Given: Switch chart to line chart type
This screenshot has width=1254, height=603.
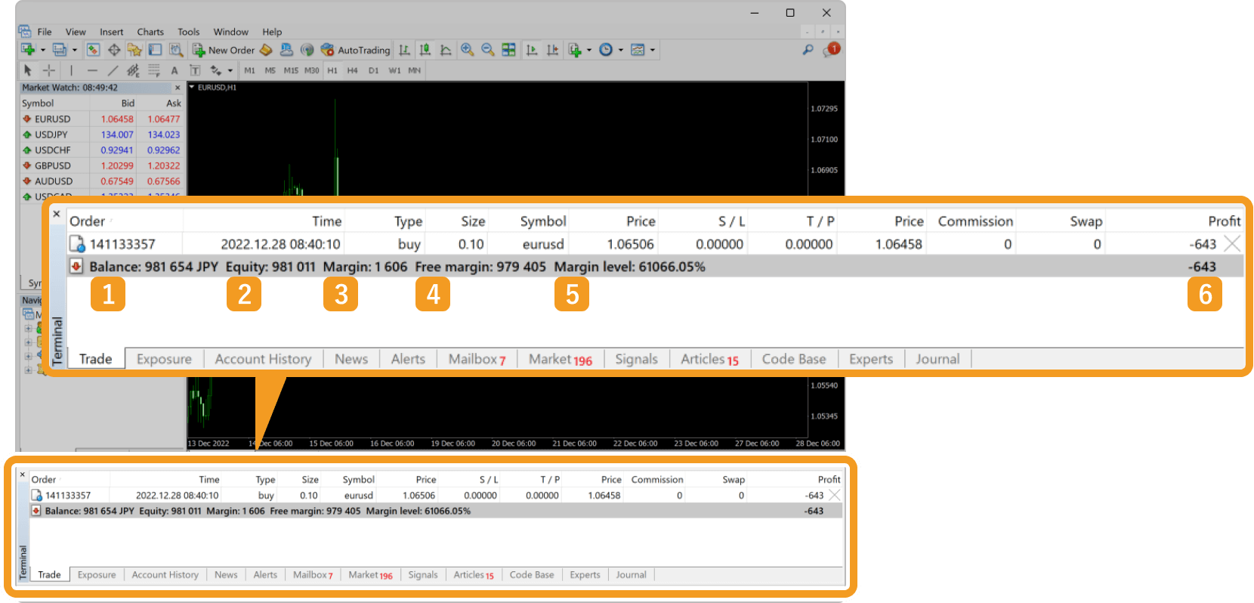Looking at the screenshot, I should pyautogui.click(x=446, y=50).
